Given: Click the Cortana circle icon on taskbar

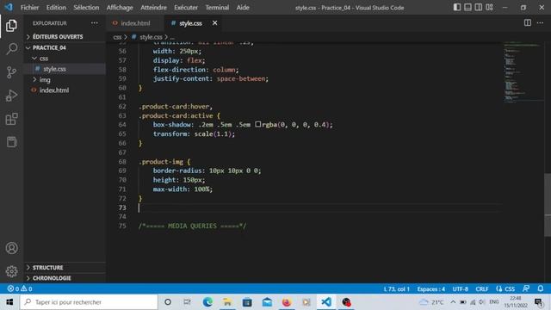Looking at the screenshot, I should coord(168,302).
